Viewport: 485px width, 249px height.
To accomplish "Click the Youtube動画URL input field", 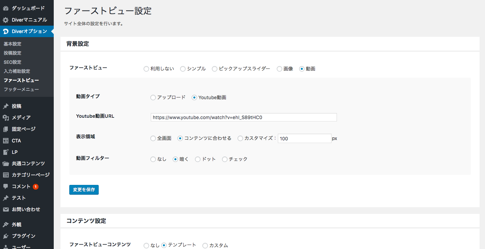I will pyautogui.click(x=243, y=117).
